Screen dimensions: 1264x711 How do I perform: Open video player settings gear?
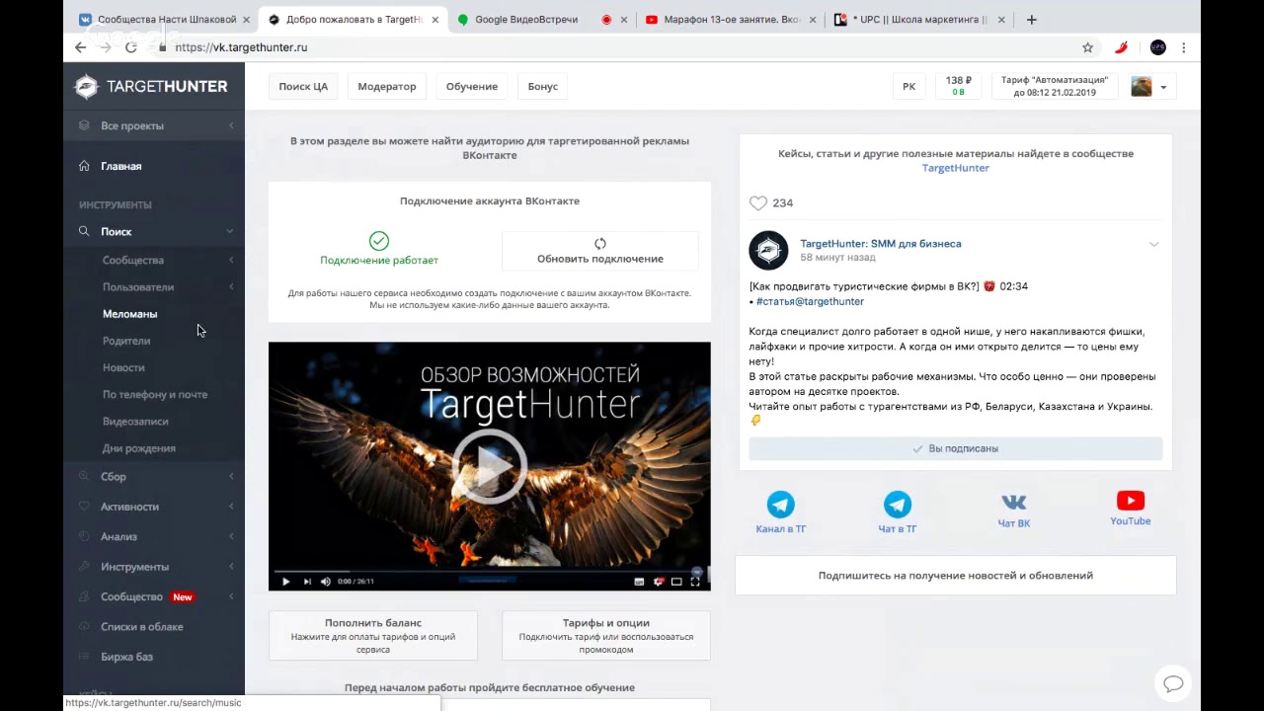[x=659, y=582]
